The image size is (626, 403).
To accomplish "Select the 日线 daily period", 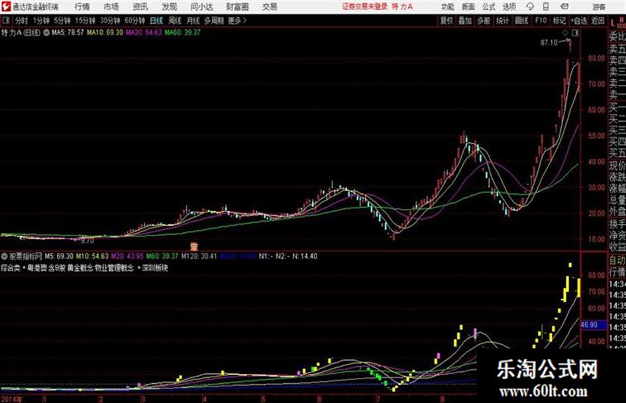I will pos(156,21).
